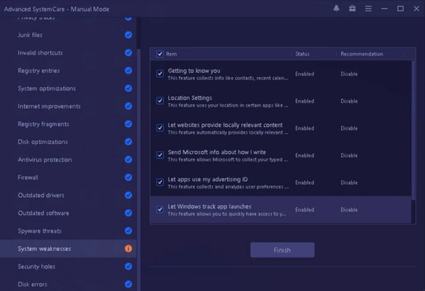Open the Disable recommendation for Windows track app launches
Viewport: 425px width, 291px height.
(349, 210)
